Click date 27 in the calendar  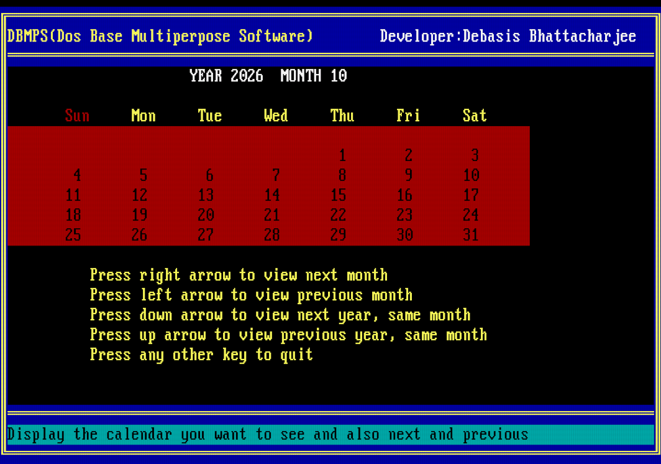point(206,234)
